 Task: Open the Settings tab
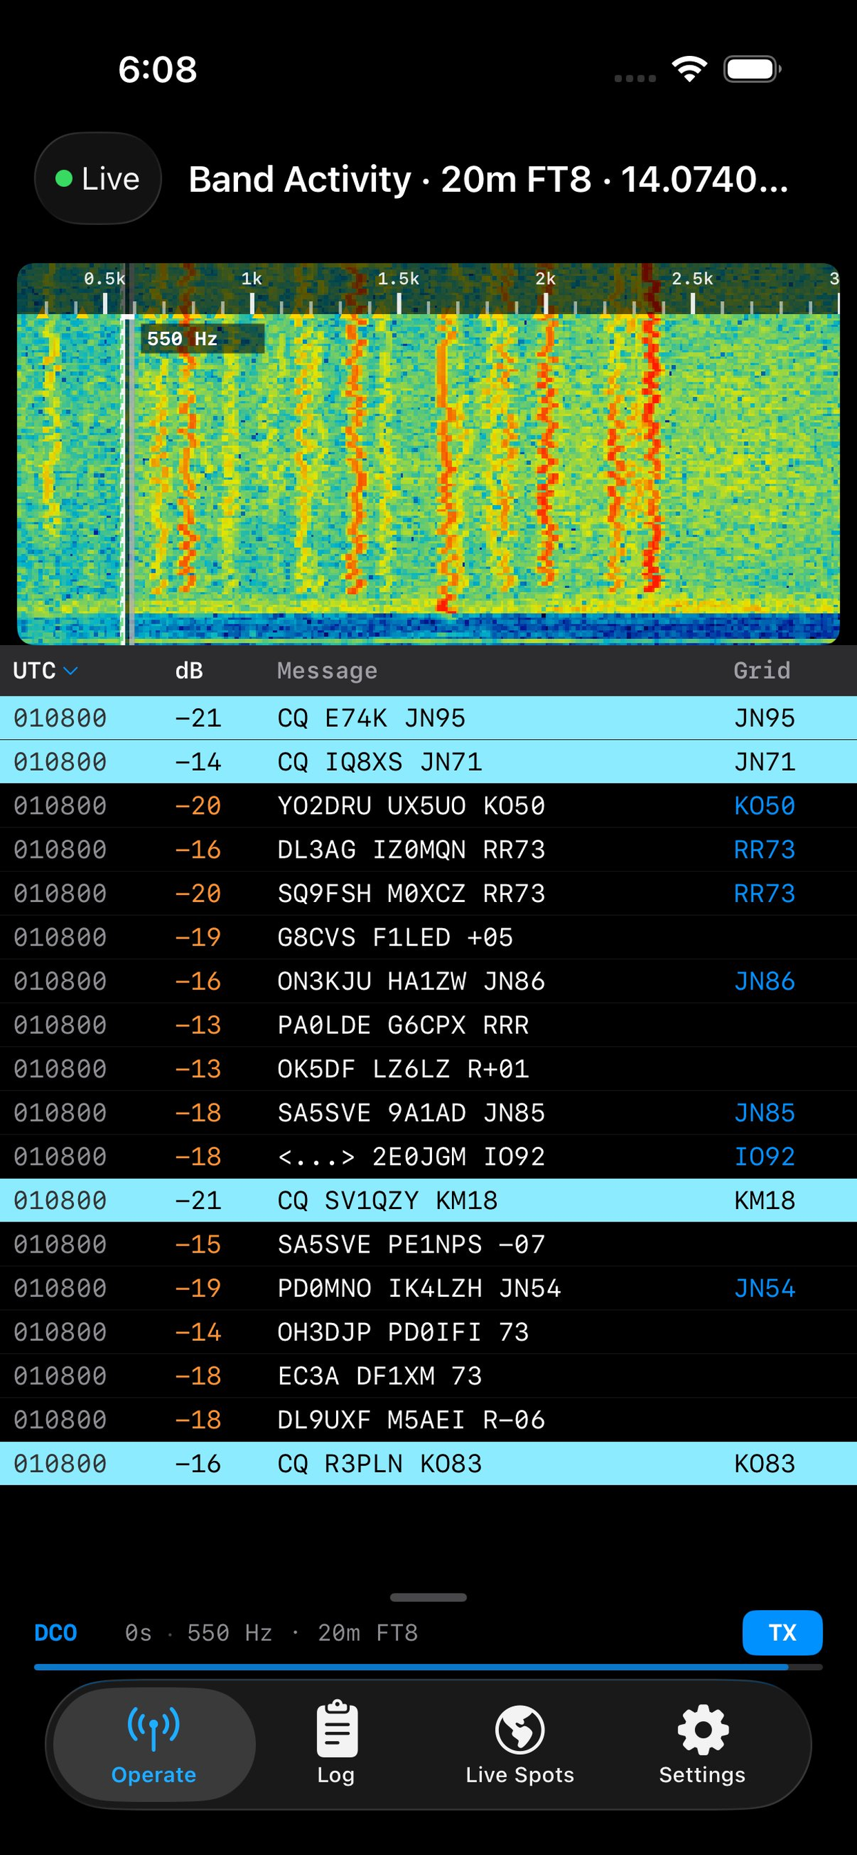click(702, 1743)
